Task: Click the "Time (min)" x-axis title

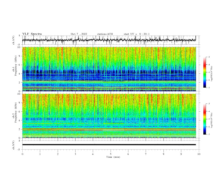Action: [x=113, y=157]
